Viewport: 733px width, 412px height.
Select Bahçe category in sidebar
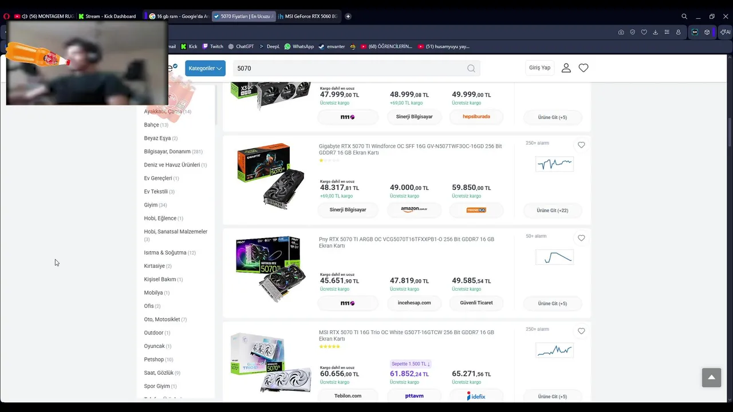click(156, 125)
